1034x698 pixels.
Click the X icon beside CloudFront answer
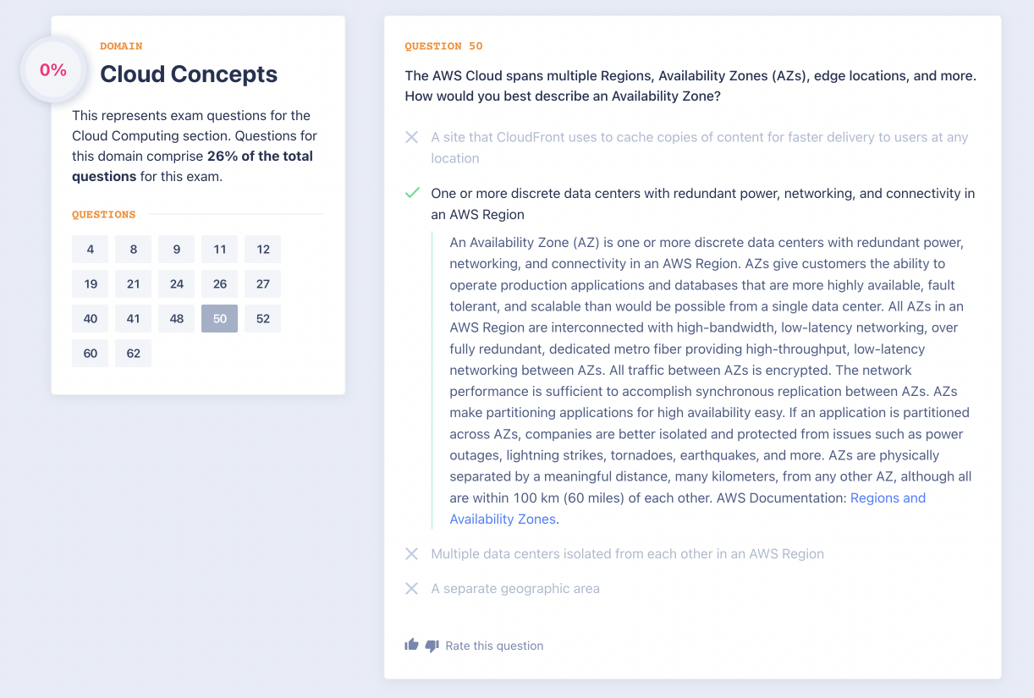[412, 137]
